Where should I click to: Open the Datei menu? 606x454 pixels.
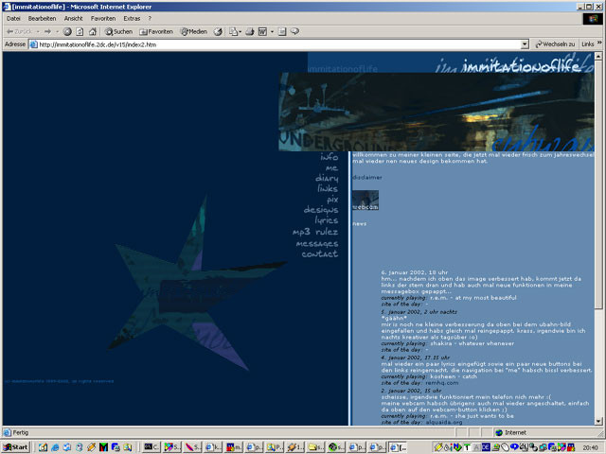(x=13, y=19)
